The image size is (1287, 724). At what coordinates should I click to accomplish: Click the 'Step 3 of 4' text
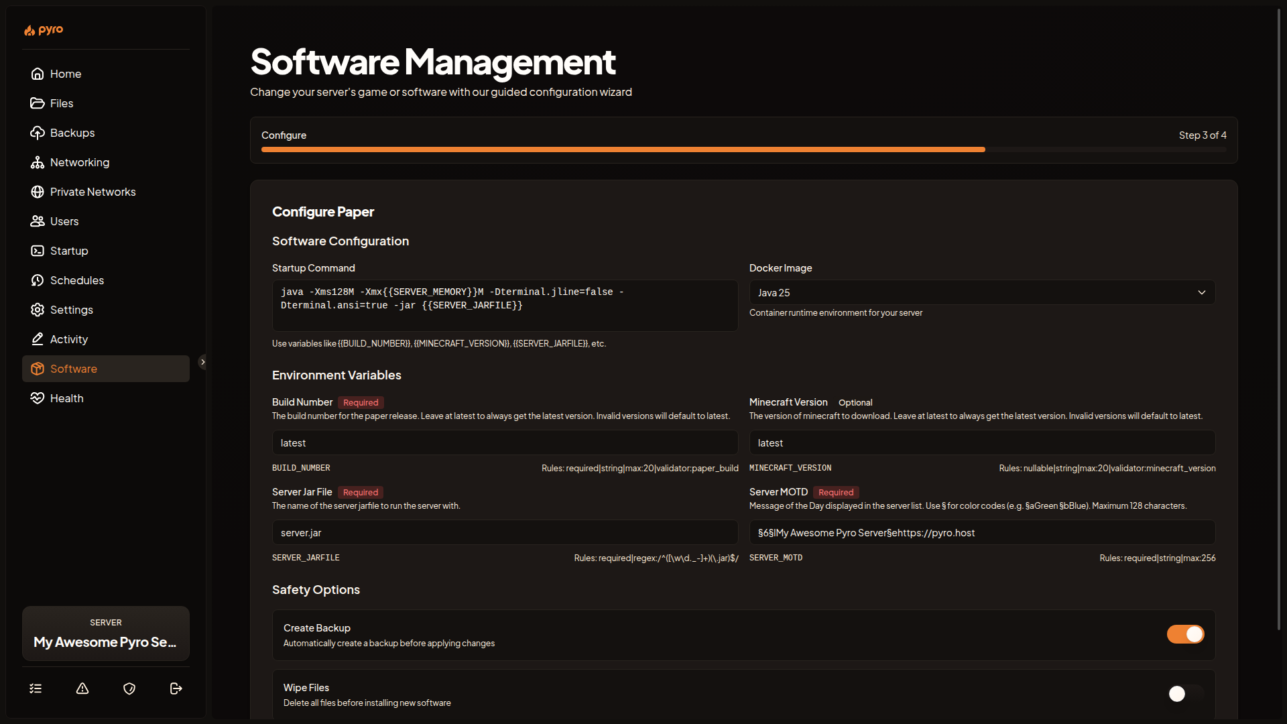tap(1203, 135)
